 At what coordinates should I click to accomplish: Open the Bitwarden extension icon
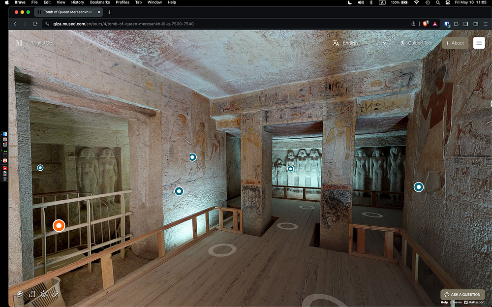(x=447, y=24)
